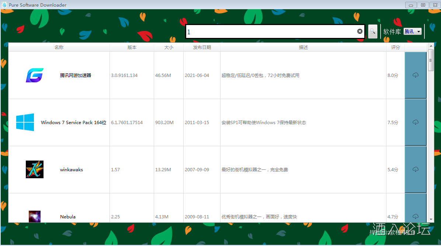Focus the search input field

point(273,31)
